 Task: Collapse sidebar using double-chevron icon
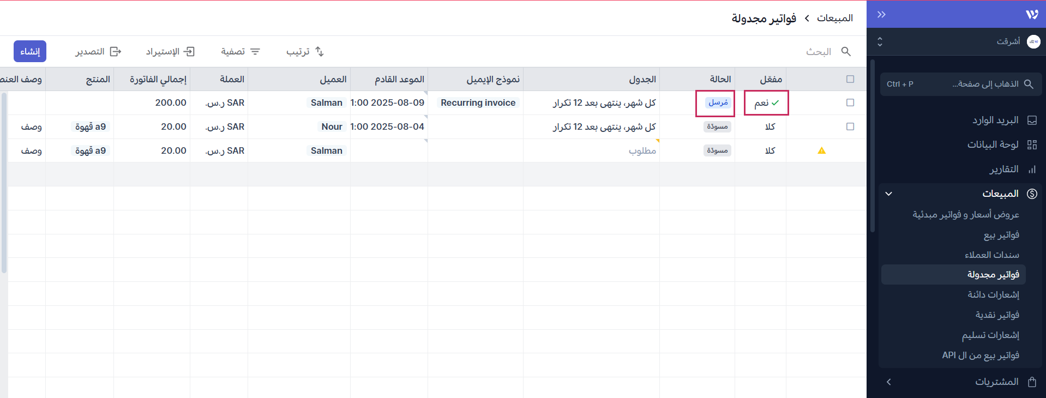[x=881, y=15]
